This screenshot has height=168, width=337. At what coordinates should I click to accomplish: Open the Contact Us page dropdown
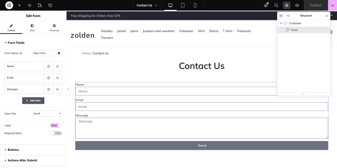pyautogui.click(x=147, y=5)
